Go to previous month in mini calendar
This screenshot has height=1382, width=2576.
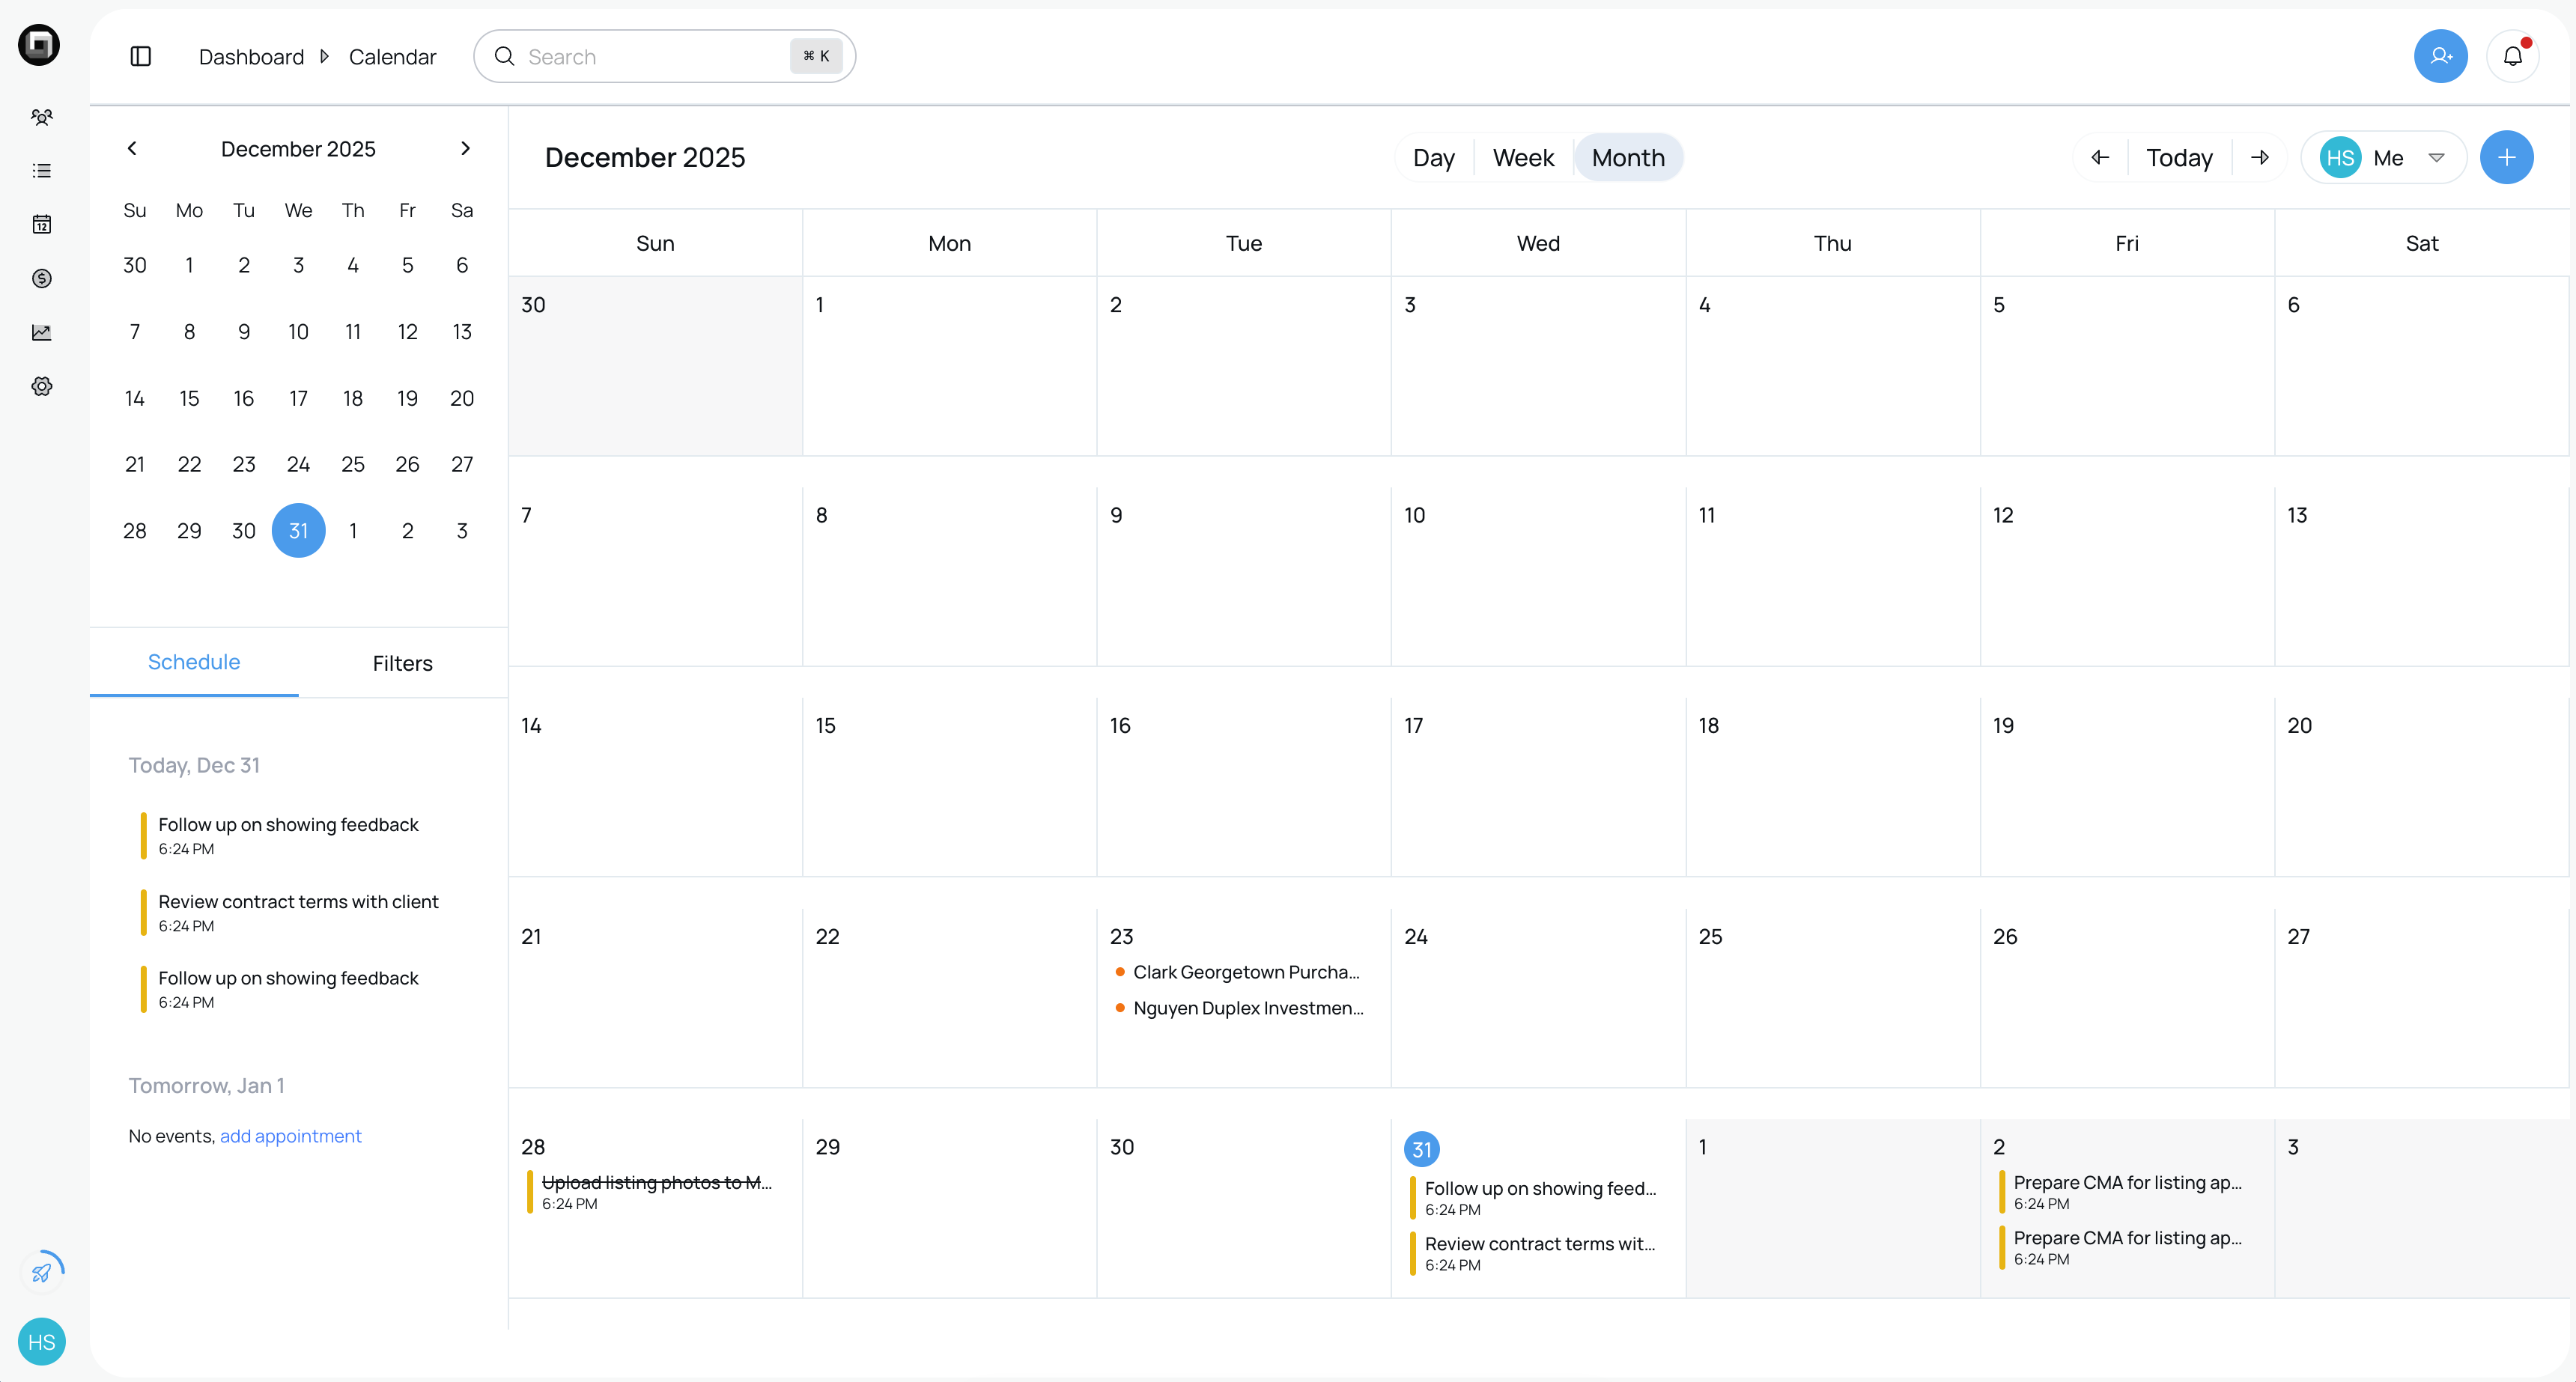point(132,149)
